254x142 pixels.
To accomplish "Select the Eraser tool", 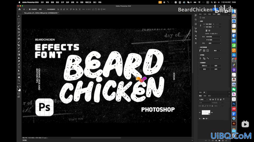I will (x=19, y=52).
